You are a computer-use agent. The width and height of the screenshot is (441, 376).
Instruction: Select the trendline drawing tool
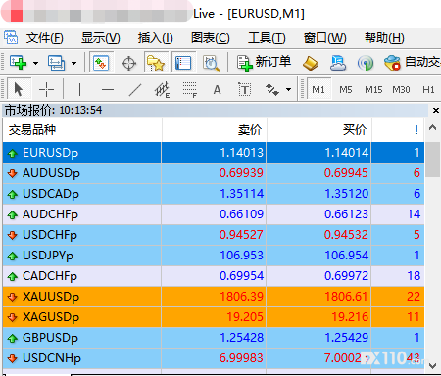135,89
